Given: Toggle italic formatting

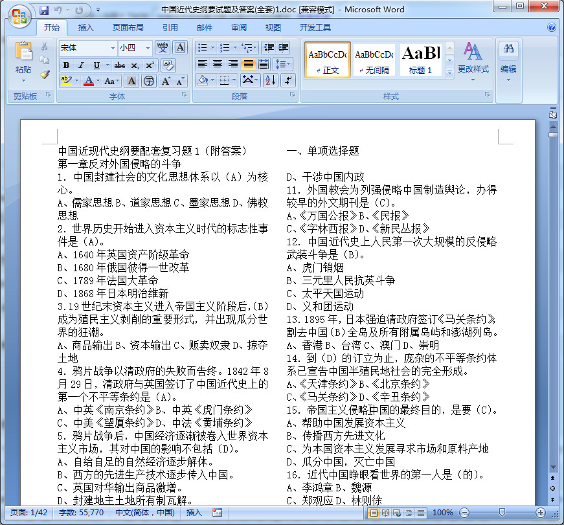Looking at the screenshot, I should pos(82,65).
